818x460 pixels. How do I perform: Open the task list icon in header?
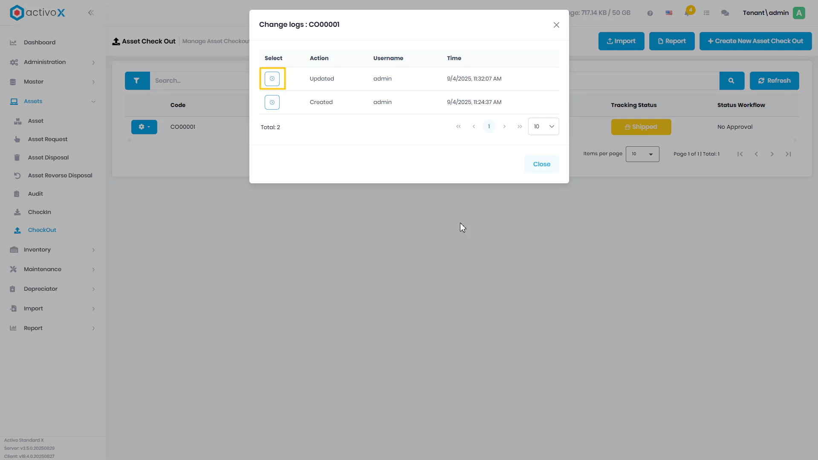(706, 13)
